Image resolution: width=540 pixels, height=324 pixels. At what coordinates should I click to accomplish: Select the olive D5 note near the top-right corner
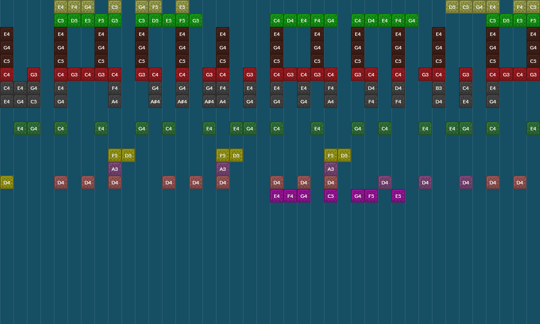(452, 7)
